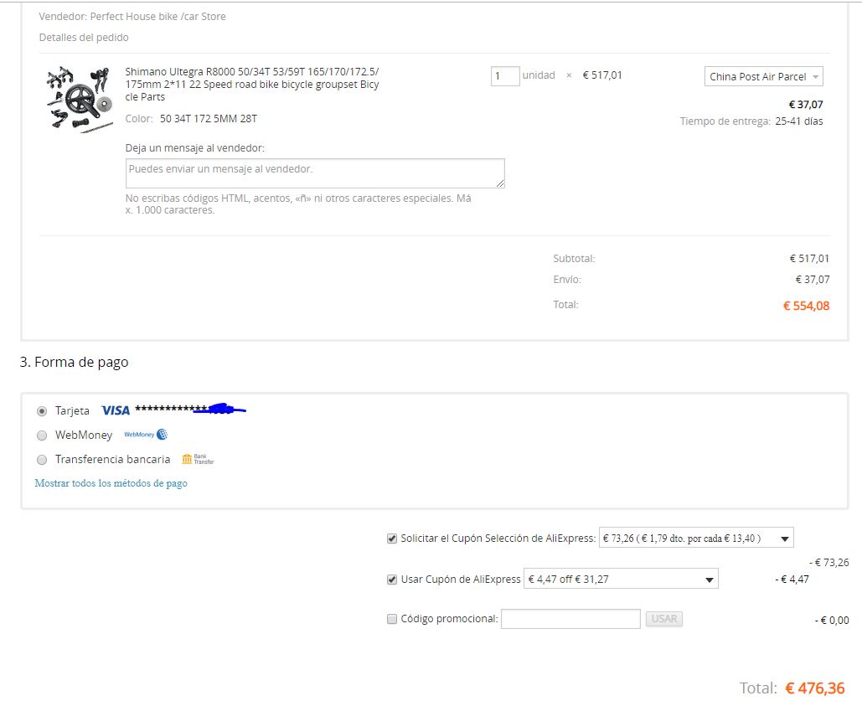Click the - € 73,26 discount amount

point(829,563)
